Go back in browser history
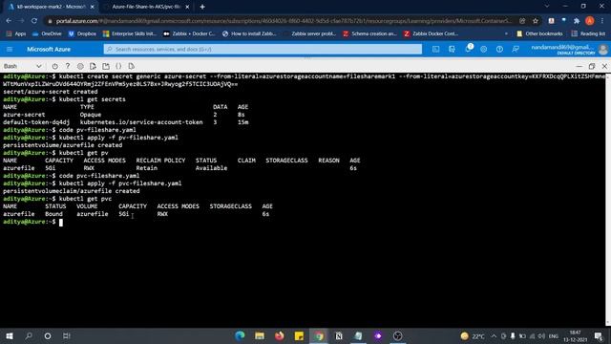 (9, 21)
